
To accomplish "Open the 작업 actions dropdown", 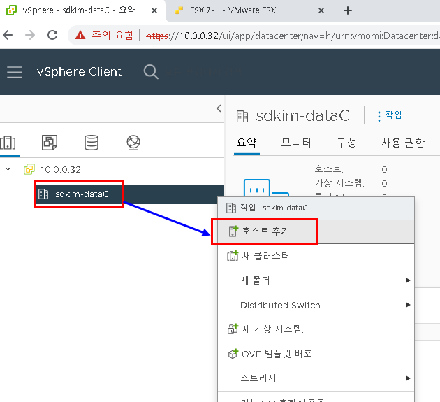I will (390, 115).
